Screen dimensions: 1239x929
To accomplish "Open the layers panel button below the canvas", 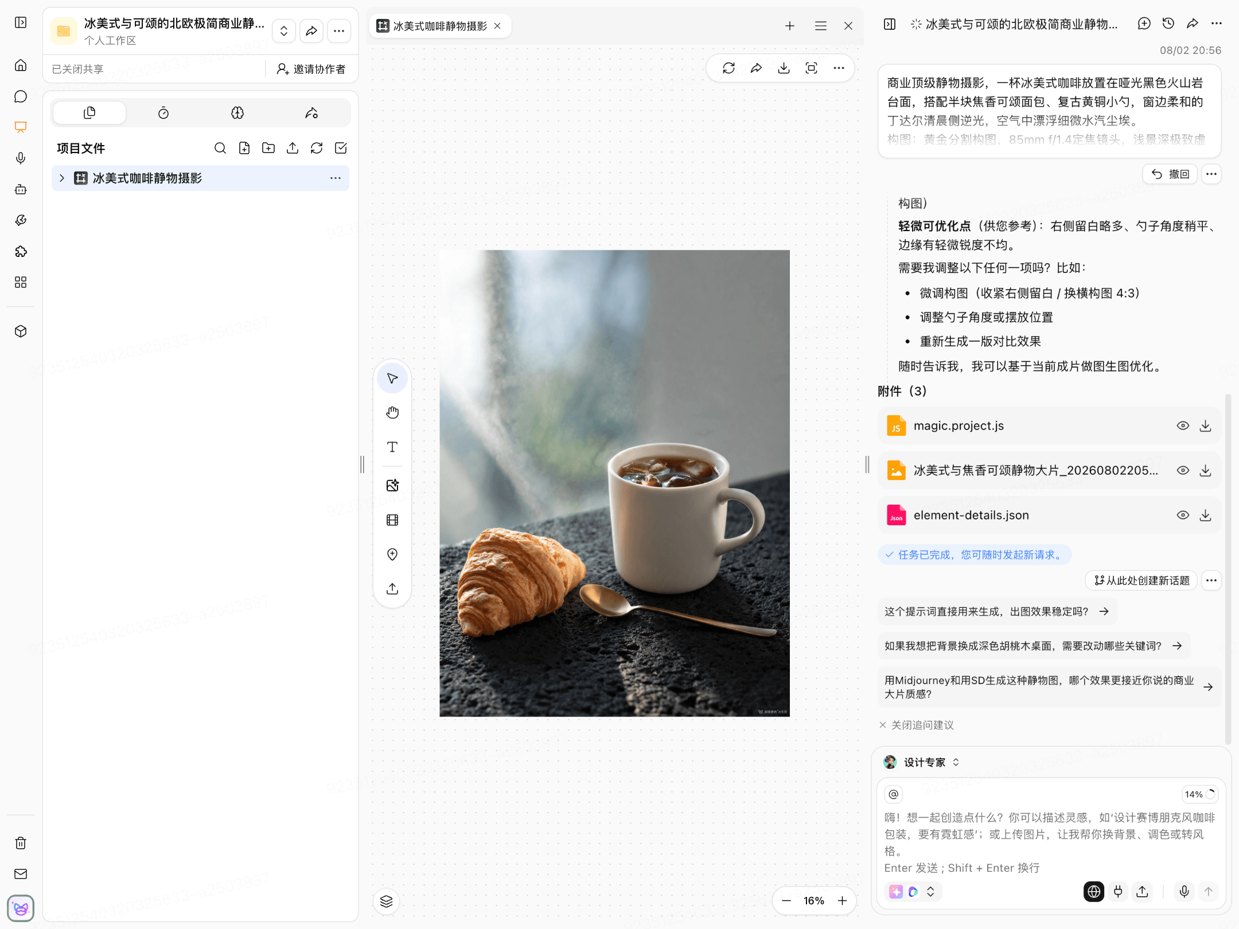I will coord(387,901).
